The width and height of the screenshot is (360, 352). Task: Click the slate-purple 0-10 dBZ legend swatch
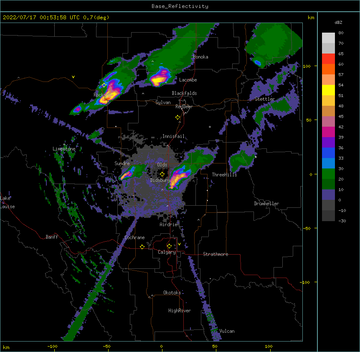(x=328, y=195)
